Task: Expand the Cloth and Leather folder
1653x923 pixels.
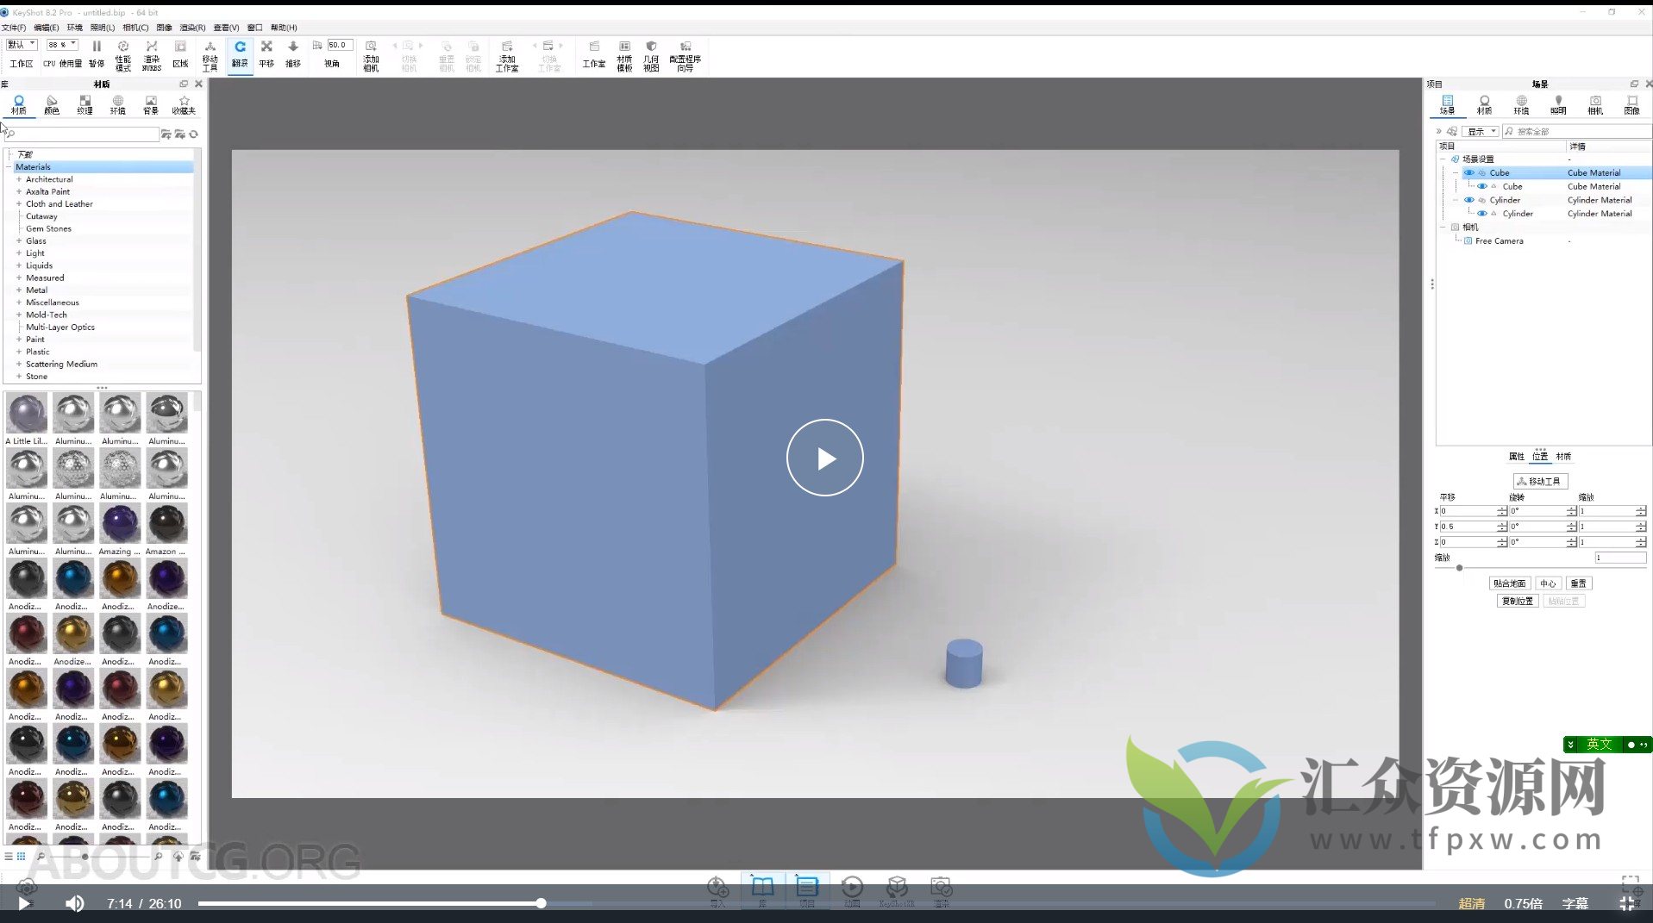Action: 19,204
